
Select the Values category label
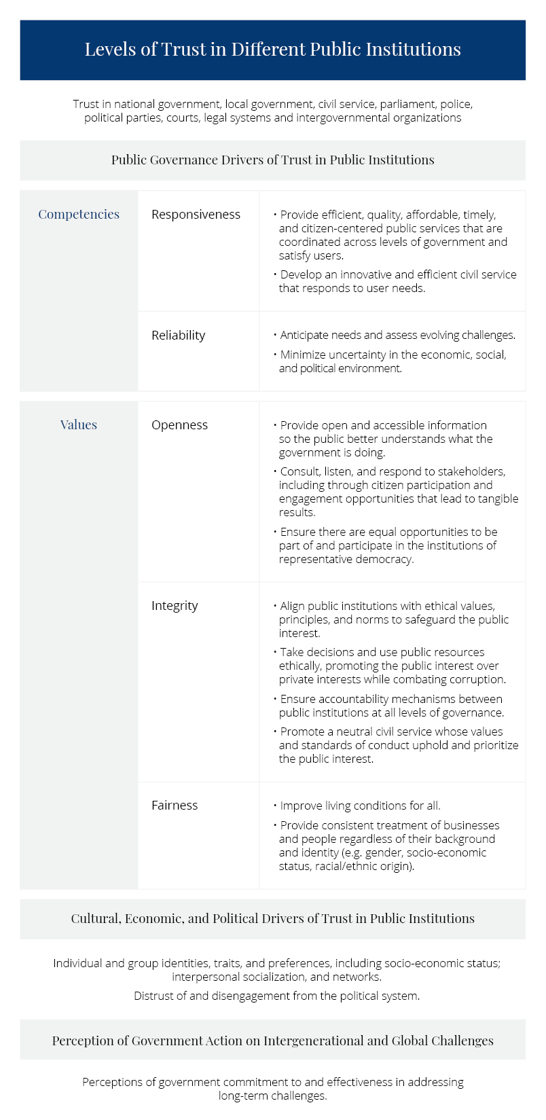click(x=79, y=425)
